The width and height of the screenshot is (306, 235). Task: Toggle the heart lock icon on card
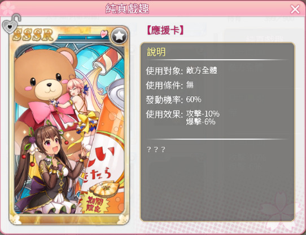[x=11, y=24]
